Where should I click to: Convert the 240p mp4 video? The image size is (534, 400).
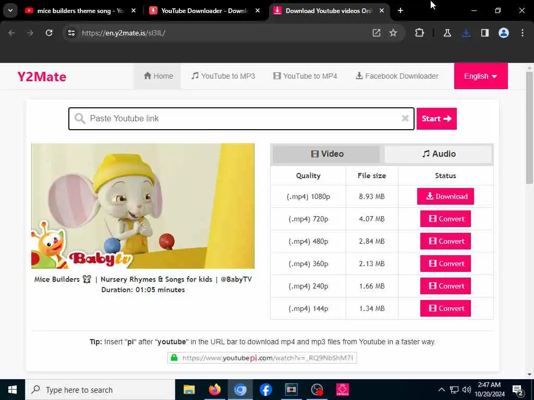pos(445,286)
